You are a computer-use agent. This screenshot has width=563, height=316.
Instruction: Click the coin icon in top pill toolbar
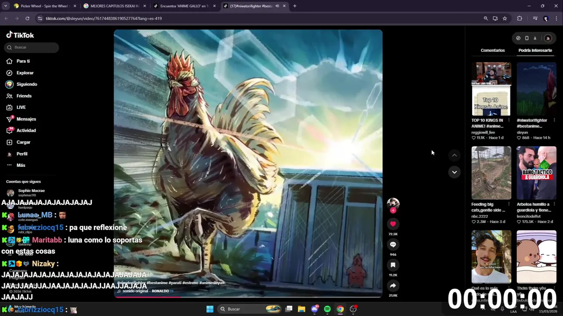click(x=518, y=38)
